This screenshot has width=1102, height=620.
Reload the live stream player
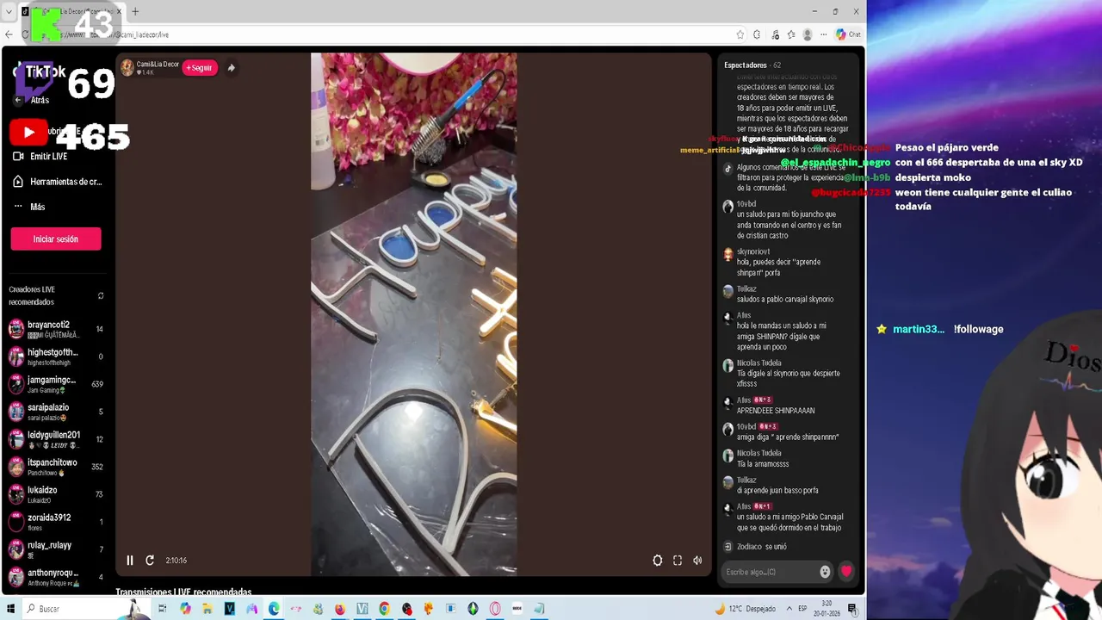150,561
